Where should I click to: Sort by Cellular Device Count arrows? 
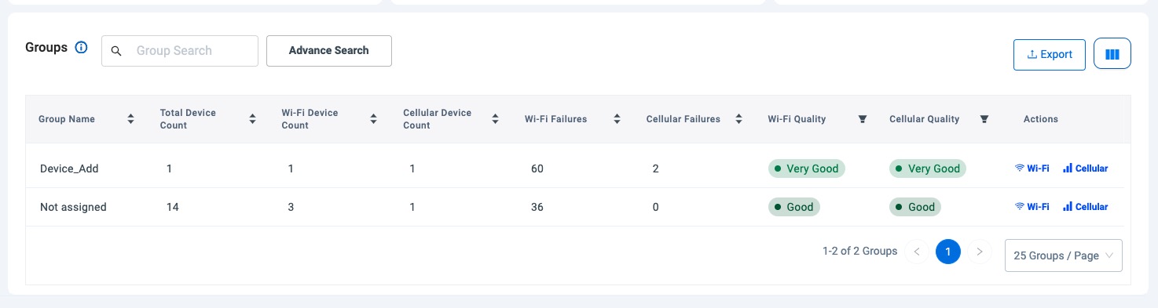[x=495, y=119]
